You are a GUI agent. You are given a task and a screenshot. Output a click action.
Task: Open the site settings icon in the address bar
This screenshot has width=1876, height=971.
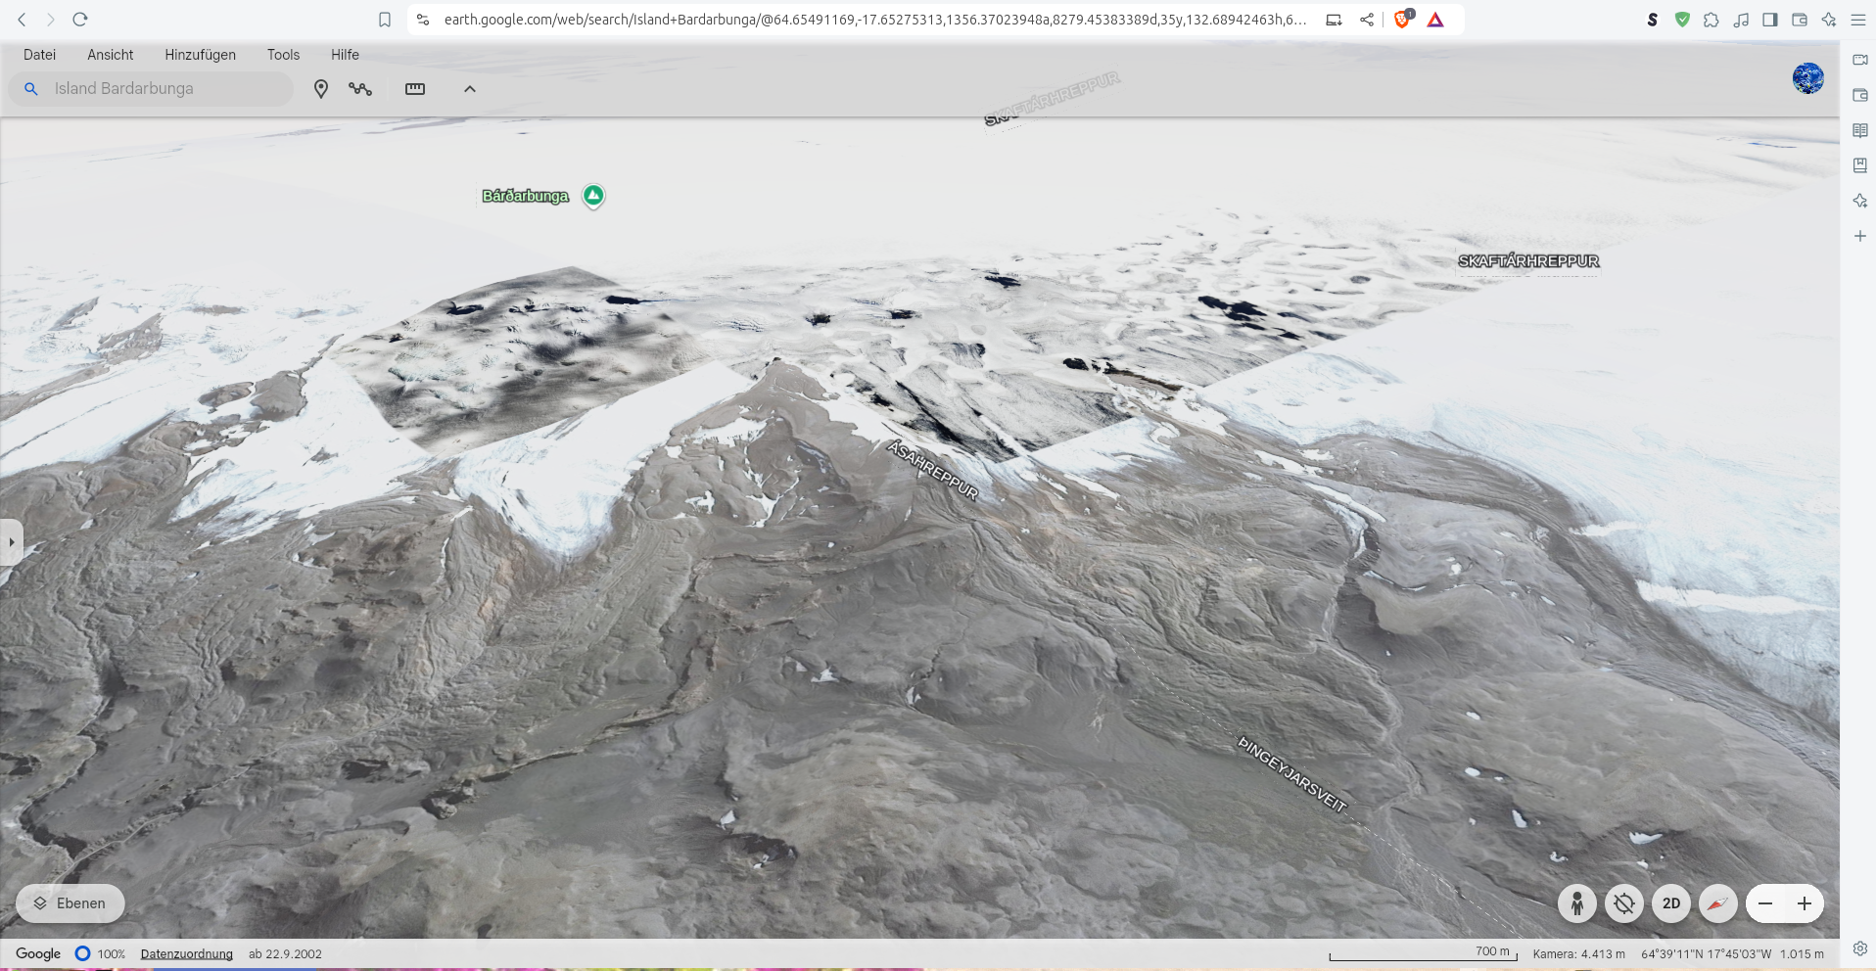click(423, 20)
